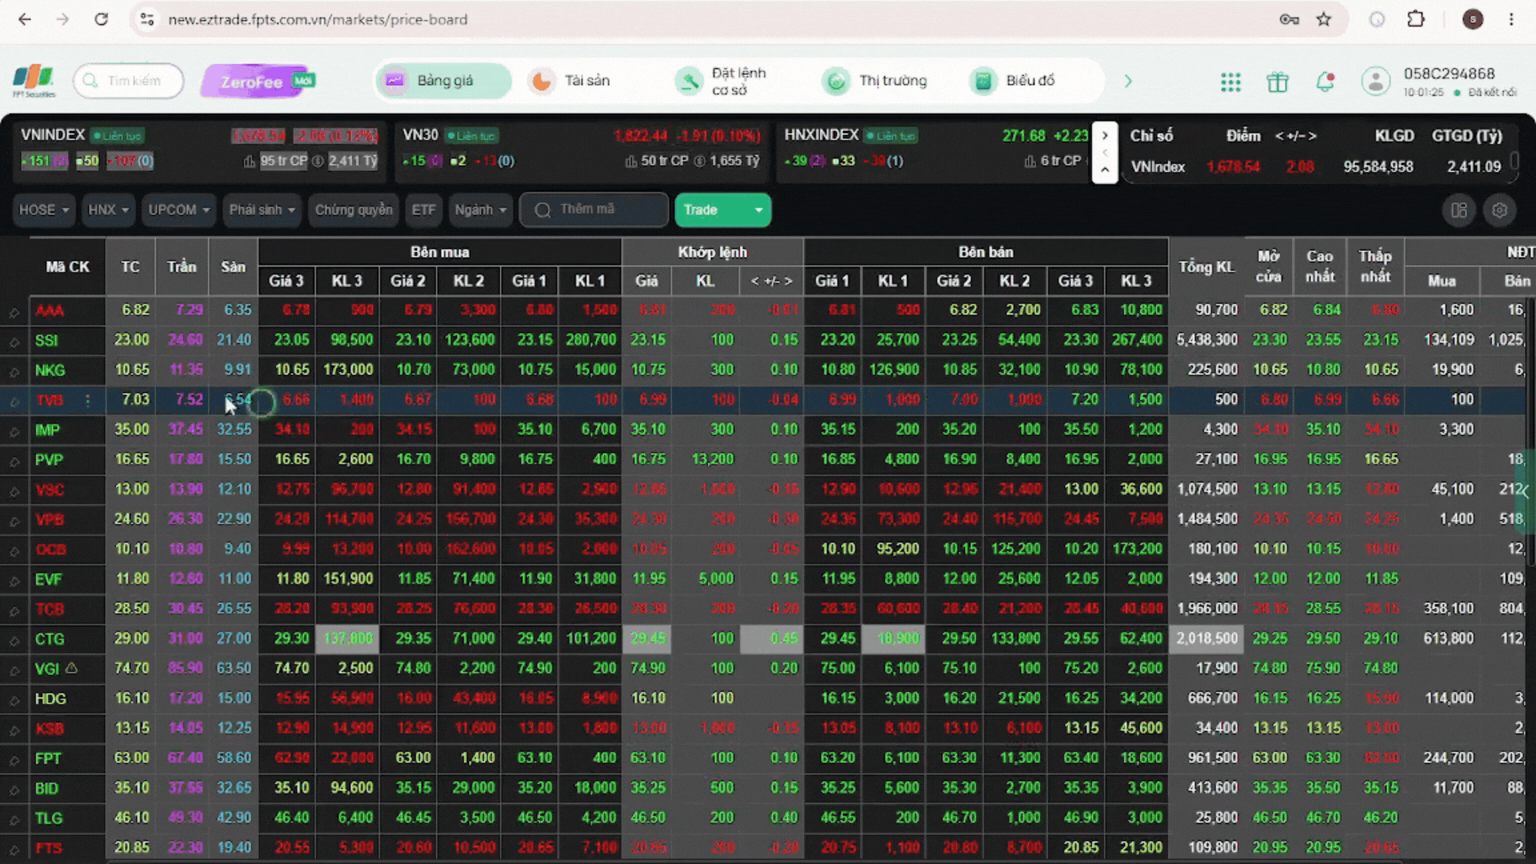The height and width of the screenshot is (864, 1536).
Task: Open the browser extensions puzzle icon
Action: click(1416, 19)
